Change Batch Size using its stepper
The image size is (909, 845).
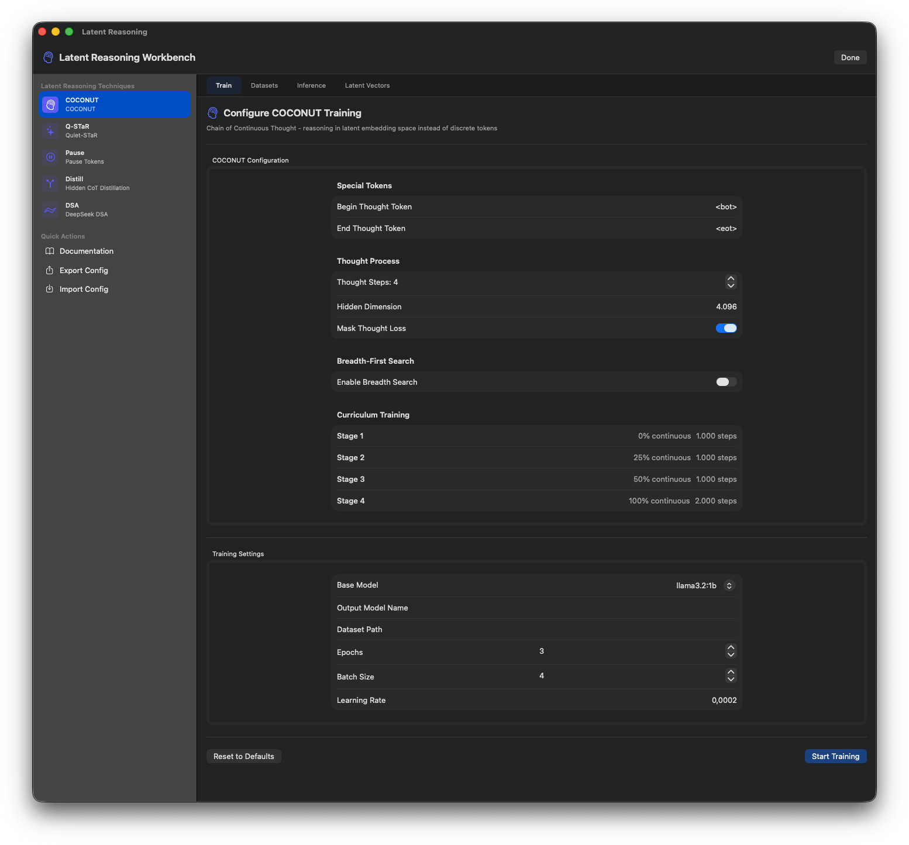(x=731, y=676)
